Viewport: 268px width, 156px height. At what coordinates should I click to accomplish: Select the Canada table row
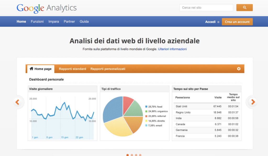(207, 124)
